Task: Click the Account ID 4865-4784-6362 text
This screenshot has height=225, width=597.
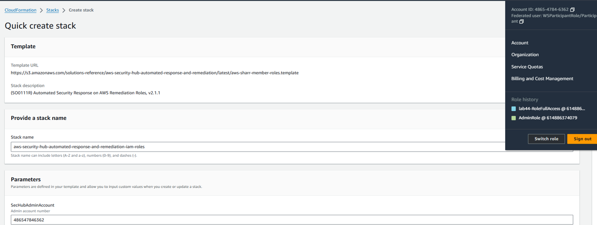Action: point(540,10)
